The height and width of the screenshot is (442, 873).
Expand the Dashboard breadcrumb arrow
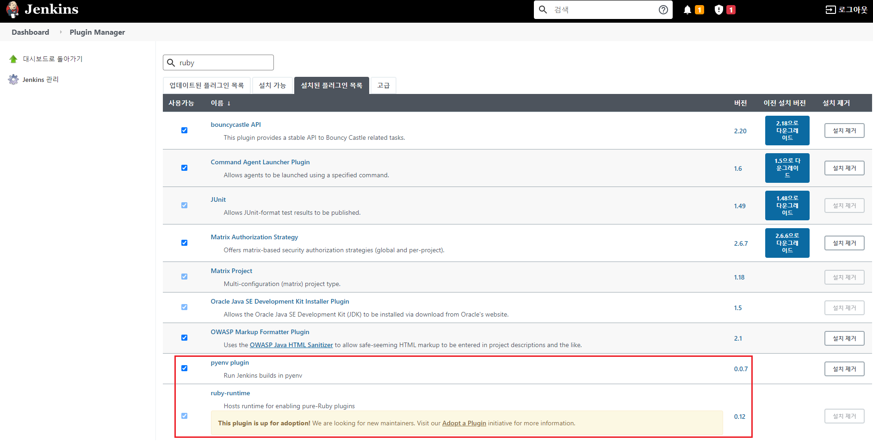61,32
